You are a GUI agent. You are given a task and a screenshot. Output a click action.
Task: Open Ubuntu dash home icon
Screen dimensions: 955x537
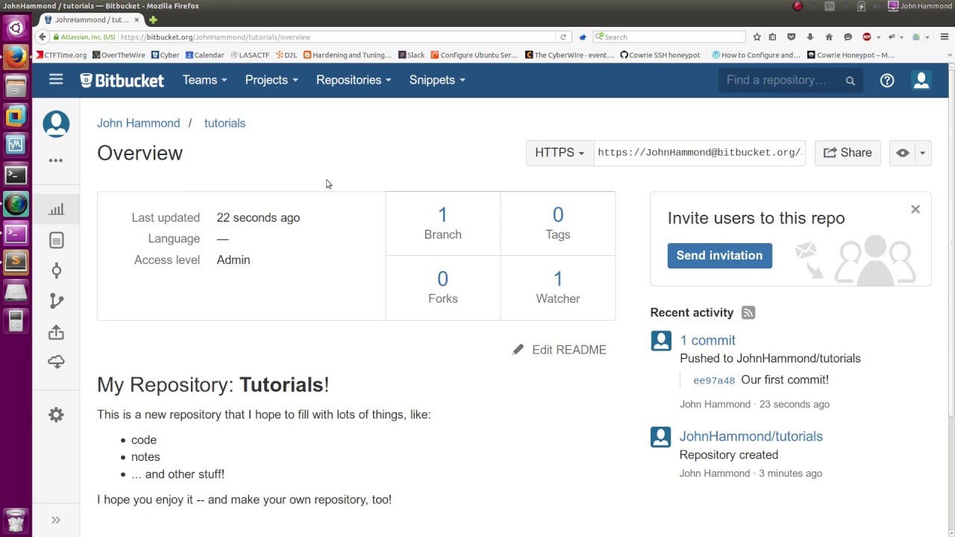point(16,28)
